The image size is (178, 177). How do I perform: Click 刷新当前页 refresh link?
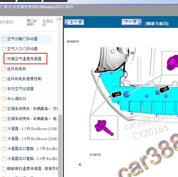(x=157, y=23)
